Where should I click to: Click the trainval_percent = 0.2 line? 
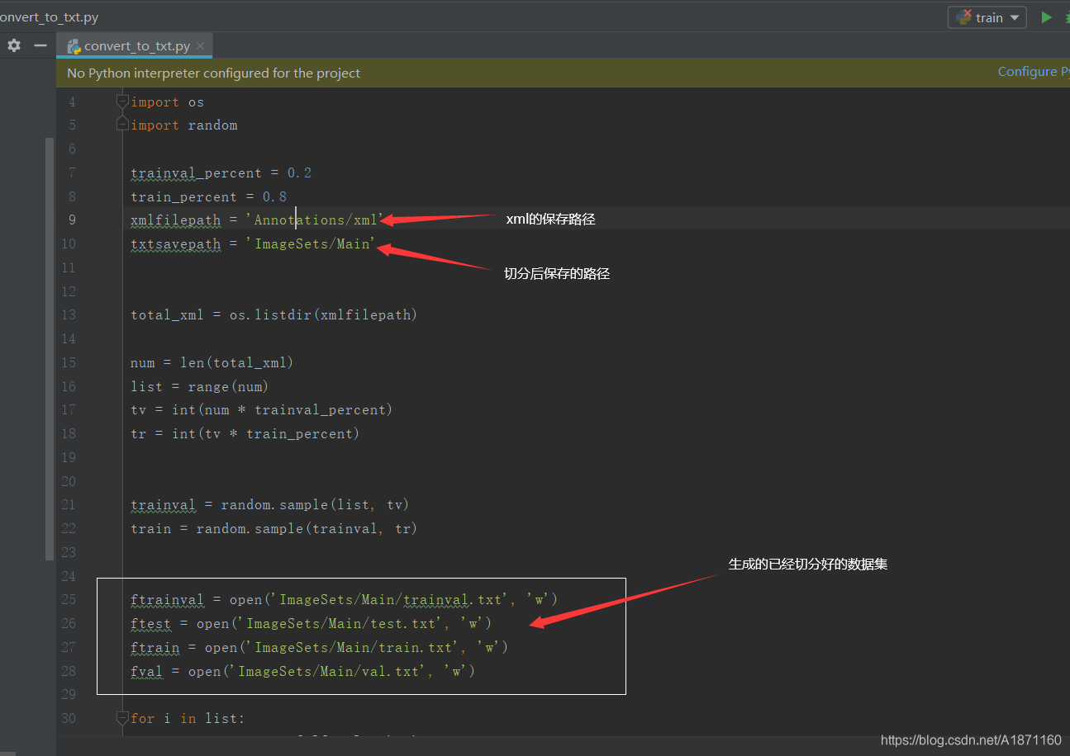[x=221, y=173]
